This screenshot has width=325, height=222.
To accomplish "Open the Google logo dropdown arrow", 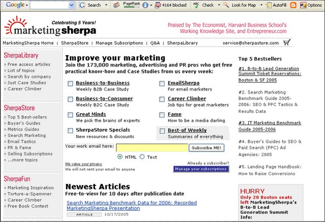I will (x=27, y=5).
